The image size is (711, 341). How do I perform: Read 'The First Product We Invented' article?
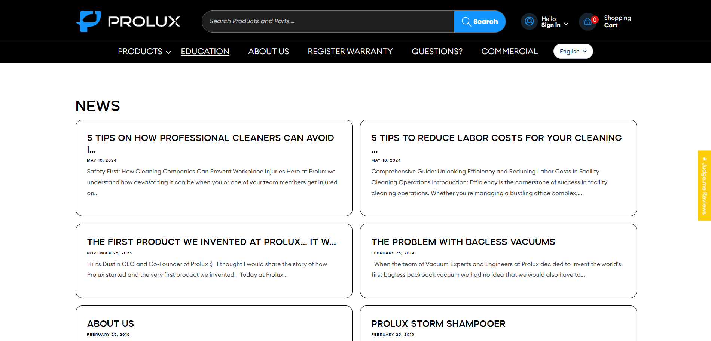(x=211, y=242)
